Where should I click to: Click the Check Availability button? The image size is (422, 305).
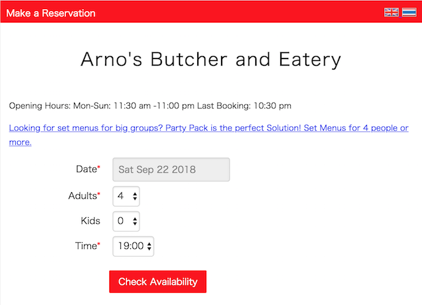pos(158,282)
